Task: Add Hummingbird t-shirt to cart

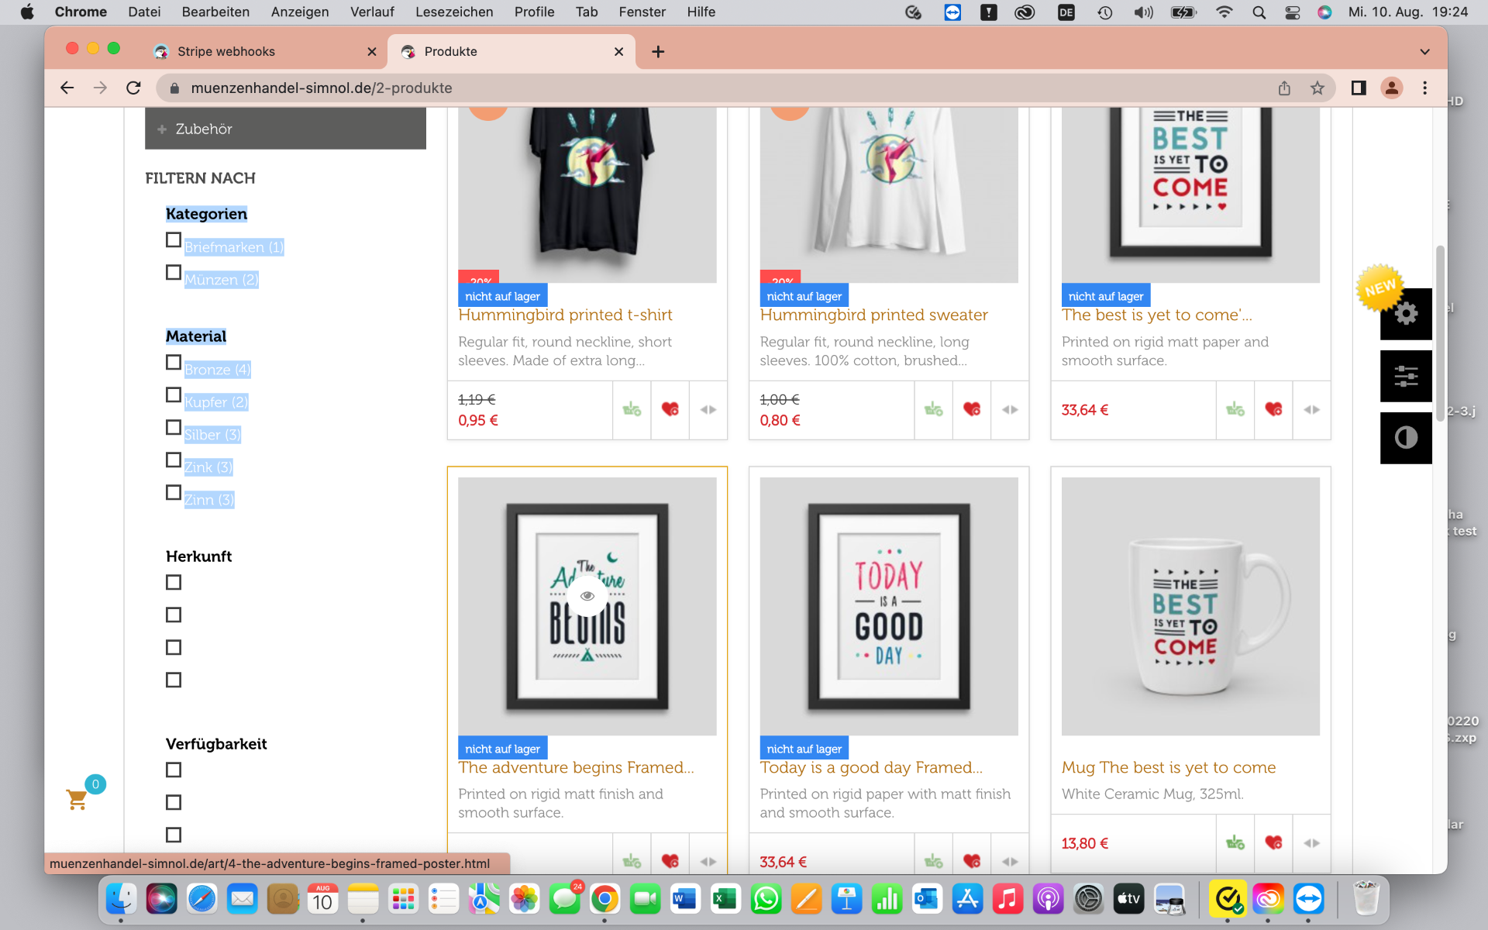Action: (x=632, y=409)
